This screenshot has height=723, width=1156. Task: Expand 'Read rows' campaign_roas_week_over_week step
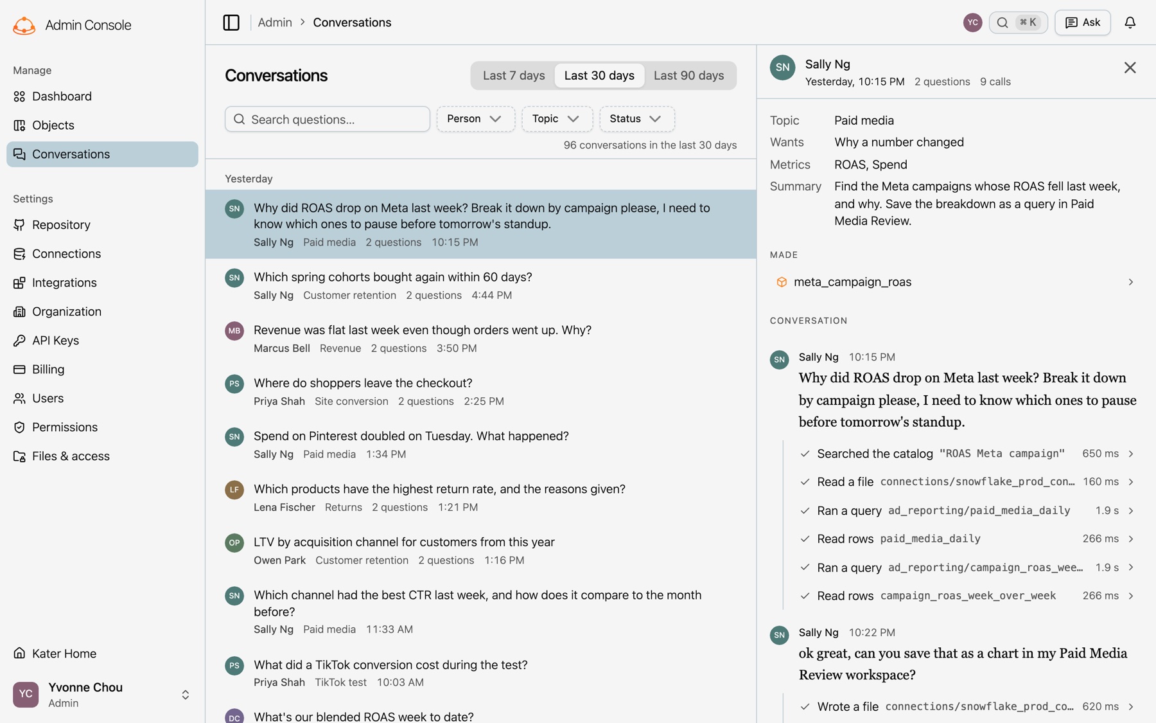pos(1130,596)
